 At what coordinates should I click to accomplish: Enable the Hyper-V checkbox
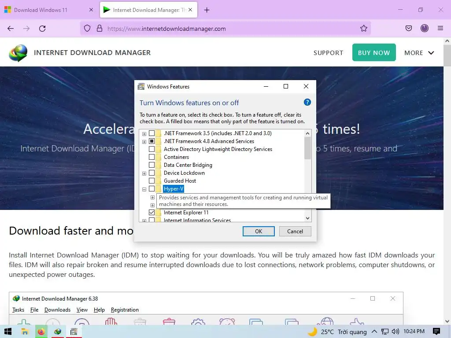[152, 189]
